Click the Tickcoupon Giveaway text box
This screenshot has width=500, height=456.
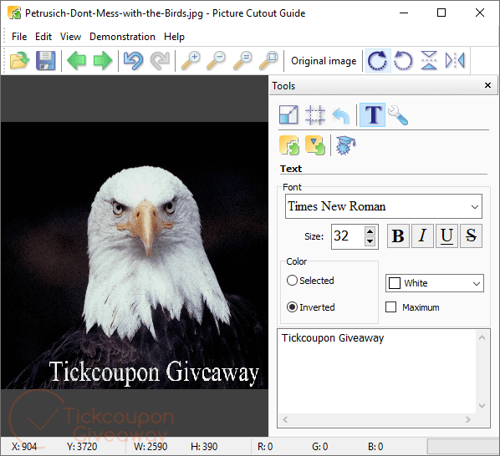tap(377, 372)
